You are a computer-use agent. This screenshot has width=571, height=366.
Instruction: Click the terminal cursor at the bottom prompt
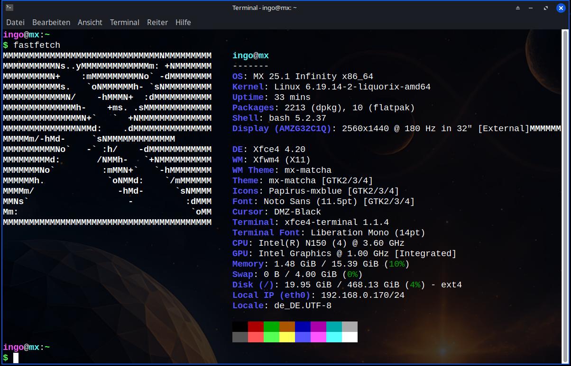point(16,357)
